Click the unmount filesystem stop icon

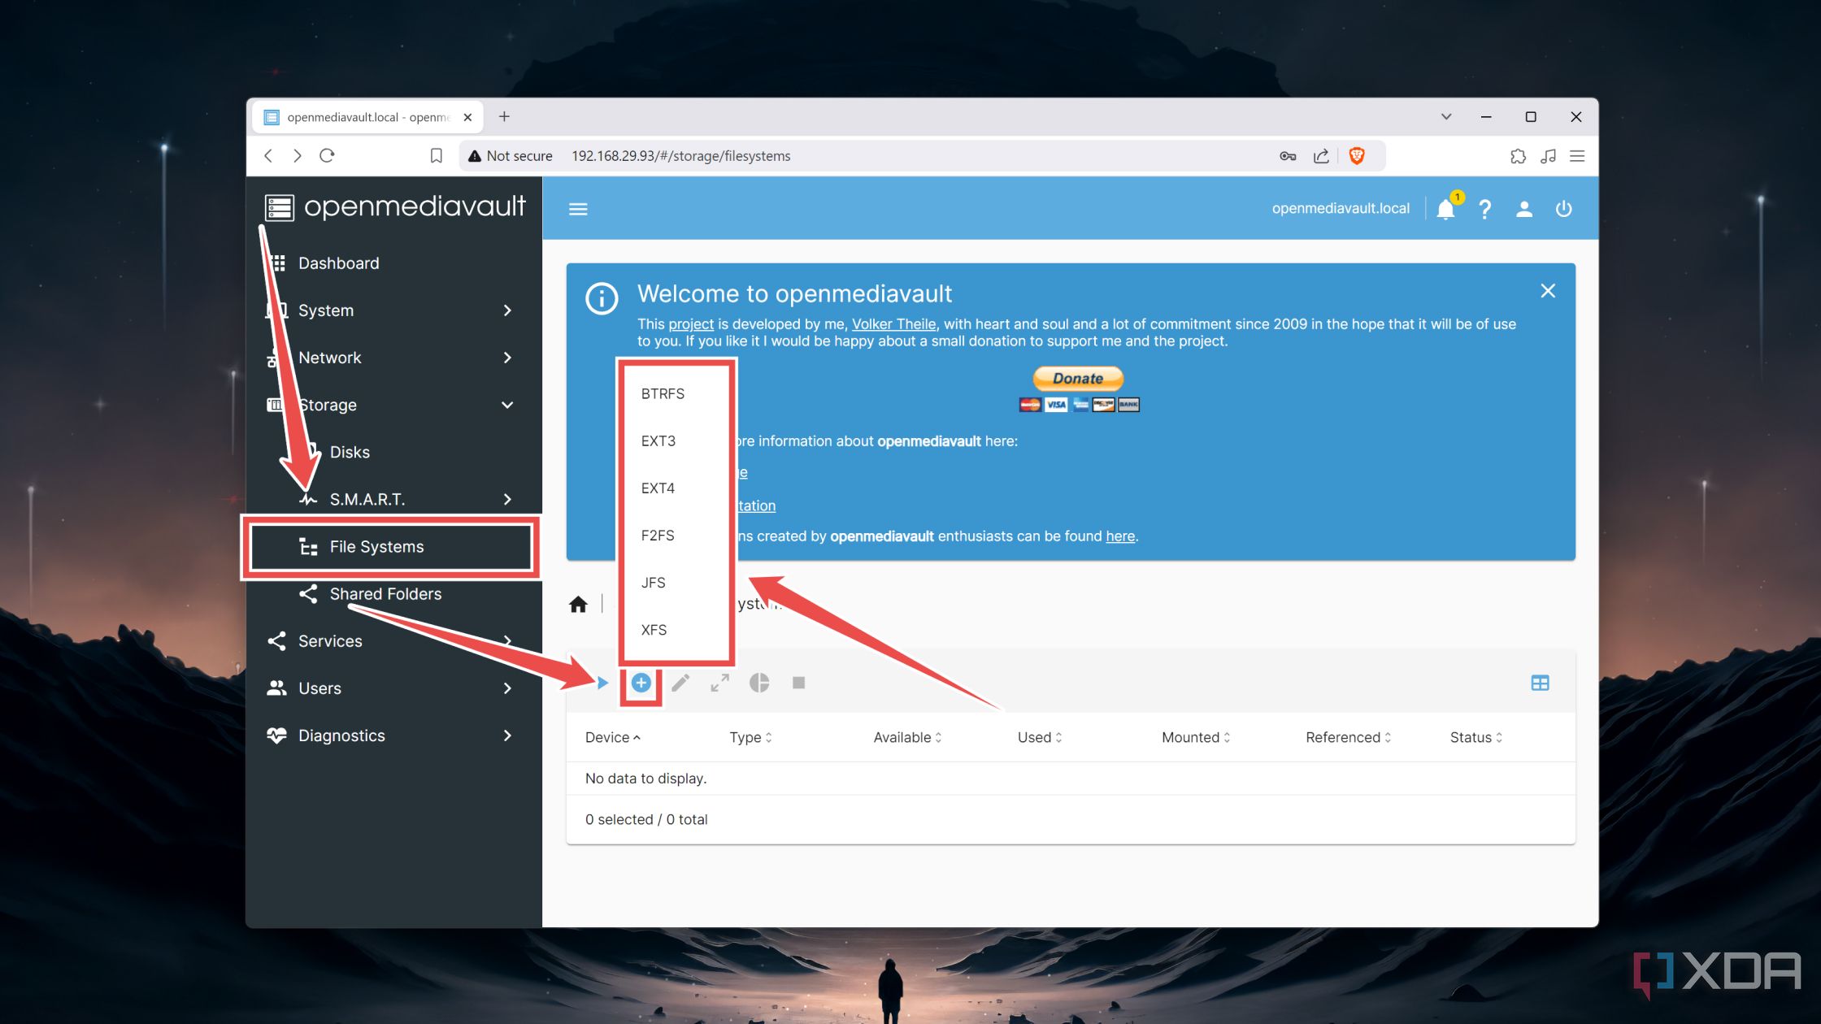point(798,683)
